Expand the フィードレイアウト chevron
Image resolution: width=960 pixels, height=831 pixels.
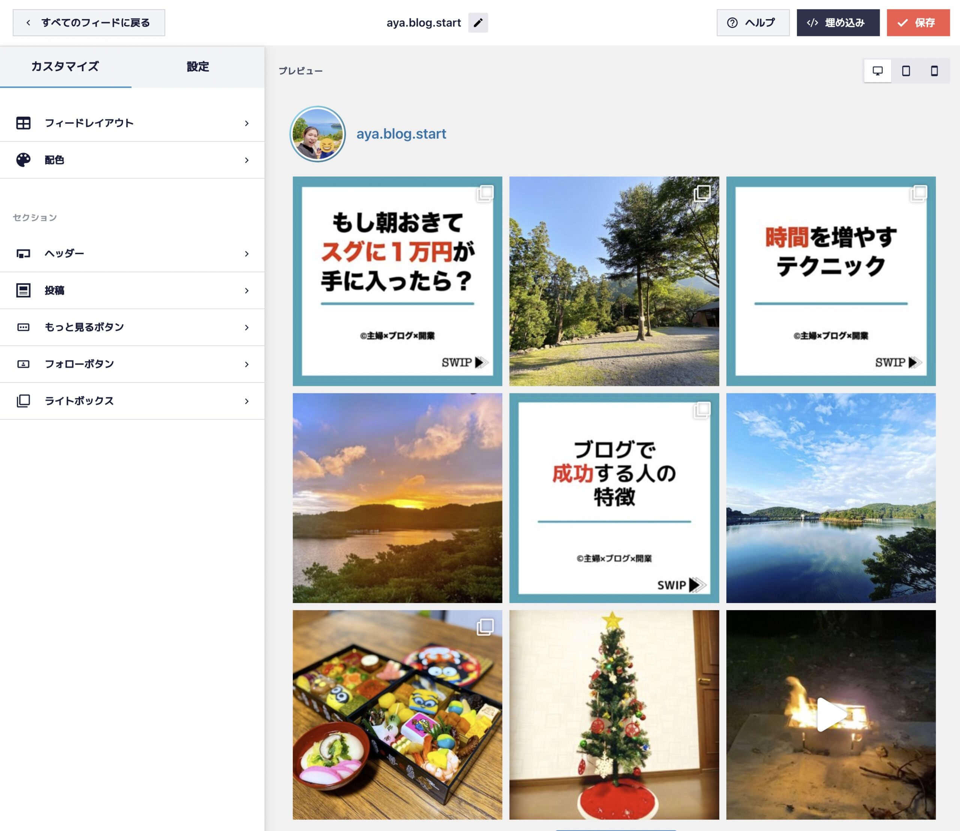pyautogui.click(x=247, y=123)
